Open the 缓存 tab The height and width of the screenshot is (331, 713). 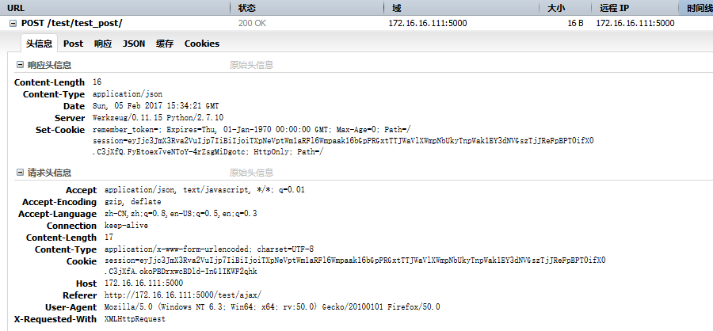[165, 44]
